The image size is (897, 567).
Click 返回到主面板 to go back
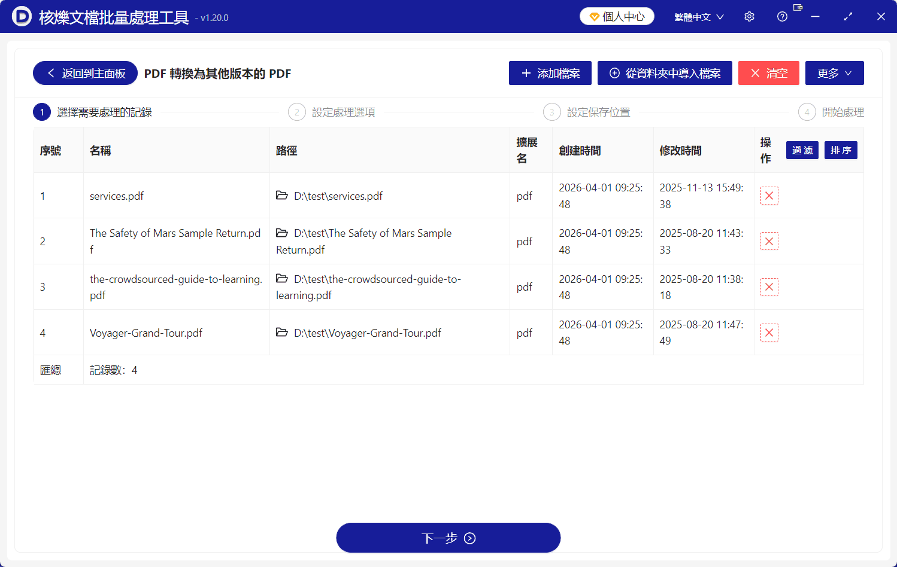(x=84, y=72)
